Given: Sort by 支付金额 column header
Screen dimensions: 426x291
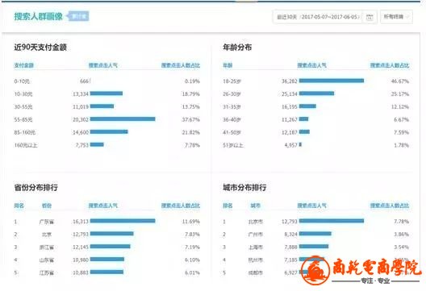Looking at the screenshot, I should point(24,65).
